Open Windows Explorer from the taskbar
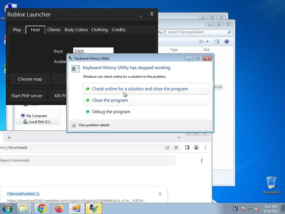 click(24, 208)
